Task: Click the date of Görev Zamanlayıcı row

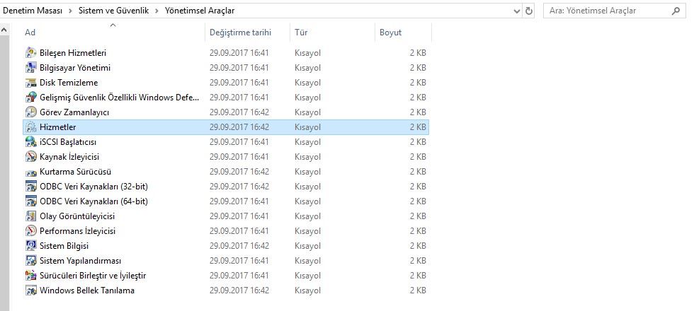Action: click(239, 112)
